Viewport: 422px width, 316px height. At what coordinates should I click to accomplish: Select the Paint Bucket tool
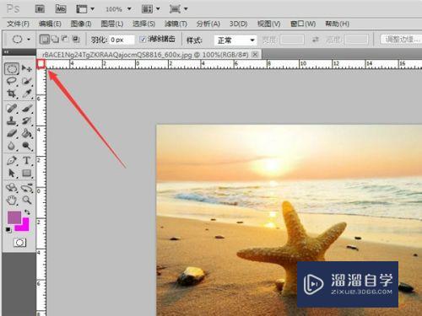(27, 133)
